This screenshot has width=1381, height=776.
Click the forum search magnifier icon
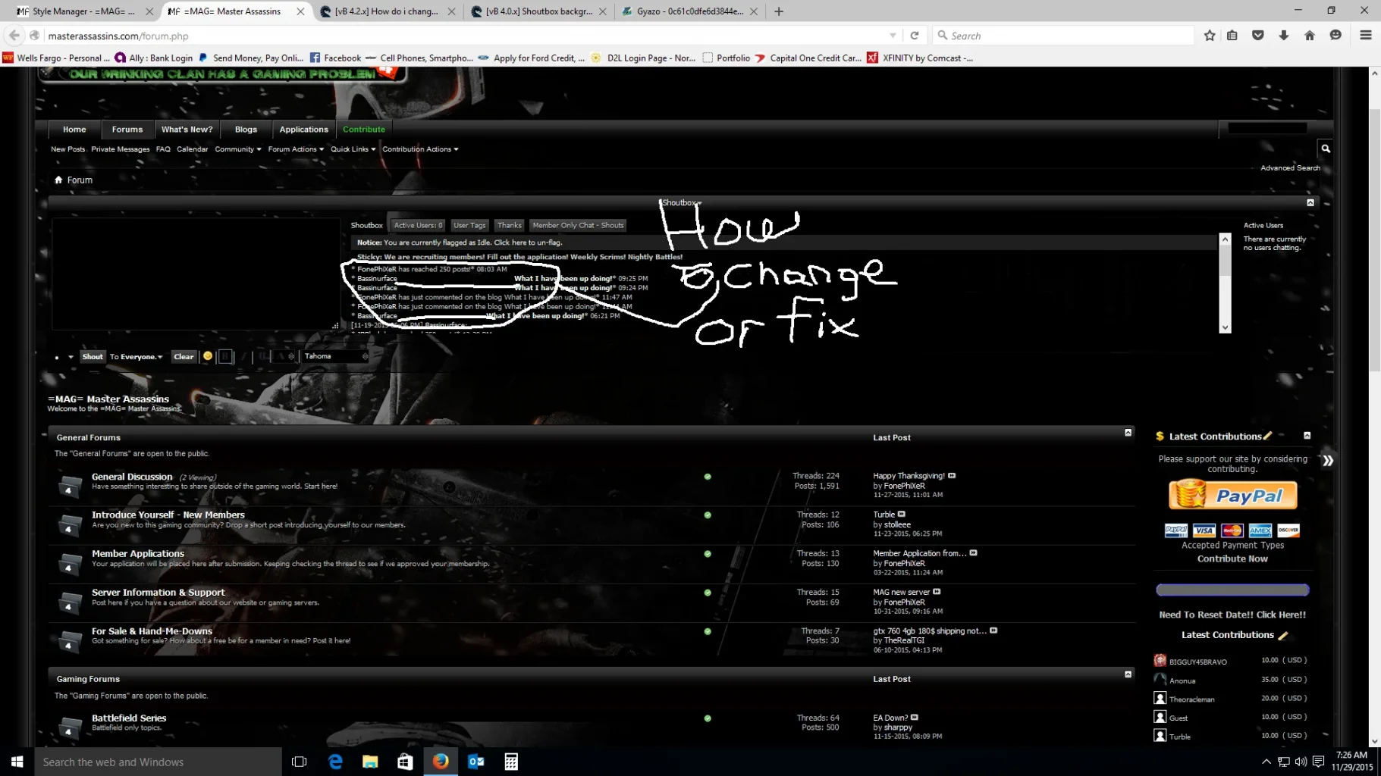click(x=1326, y=149)
